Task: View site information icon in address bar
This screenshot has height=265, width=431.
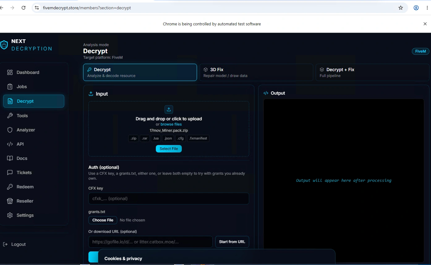Action: [37, 8]
